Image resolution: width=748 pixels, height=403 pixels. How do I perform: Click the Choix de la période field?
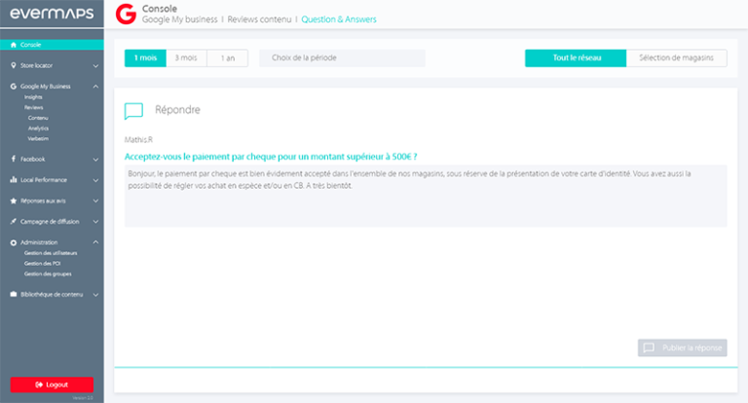342,58
